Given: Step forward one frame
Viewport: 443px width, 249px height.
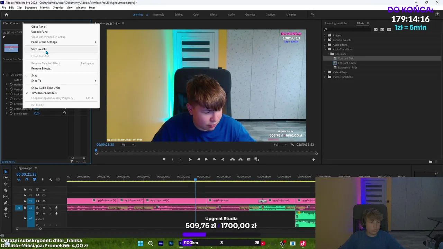Looking at the screenshot, I should 215,159.
